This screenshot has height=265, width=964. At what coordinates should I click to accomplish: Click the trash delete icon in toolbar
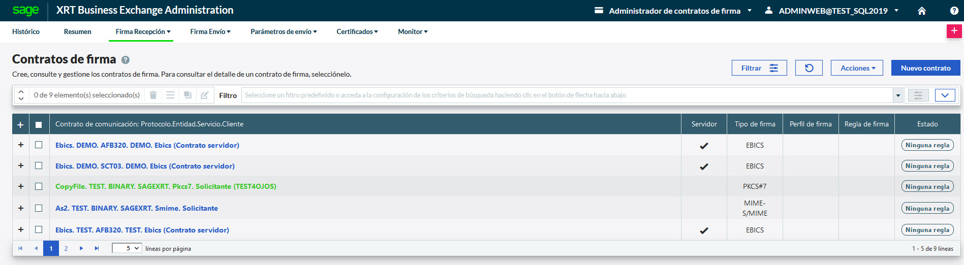(x=153, y=95)
